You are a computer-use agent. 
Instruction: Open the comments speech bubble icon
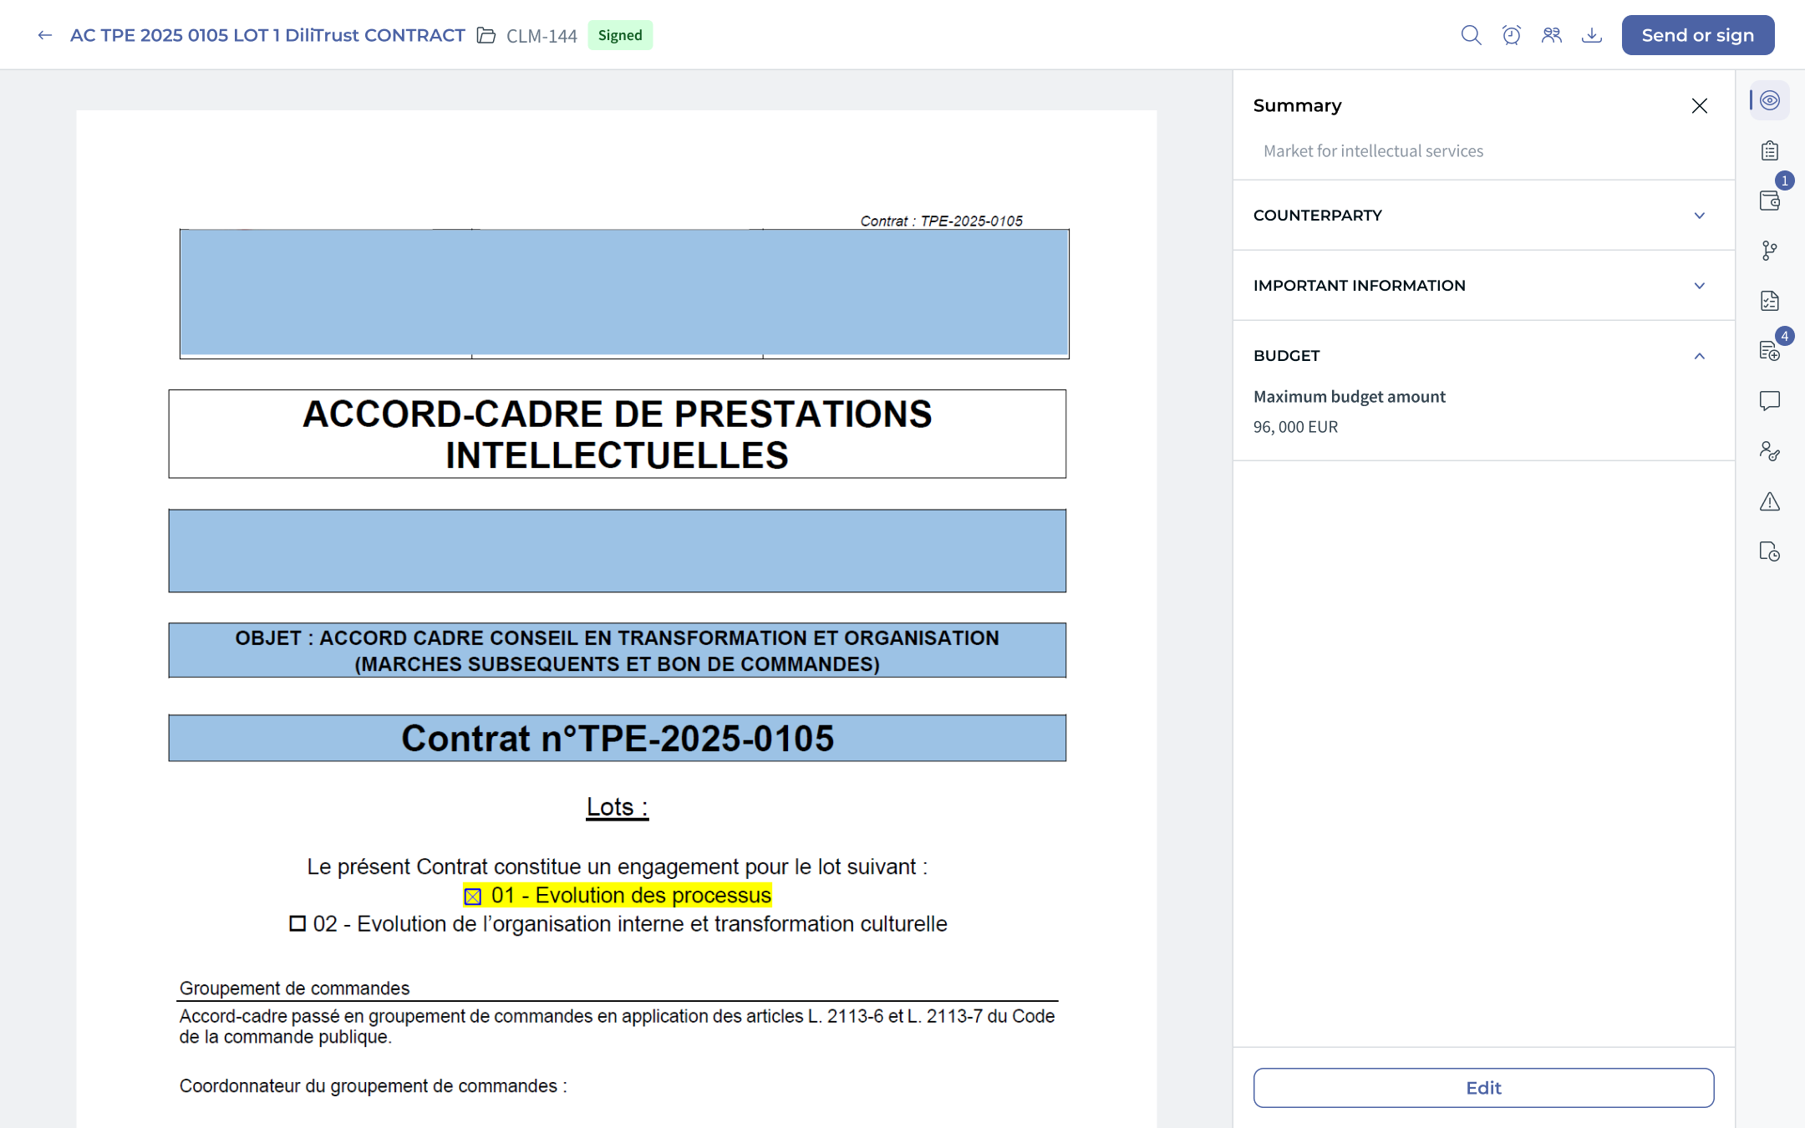pos(1770,401)
